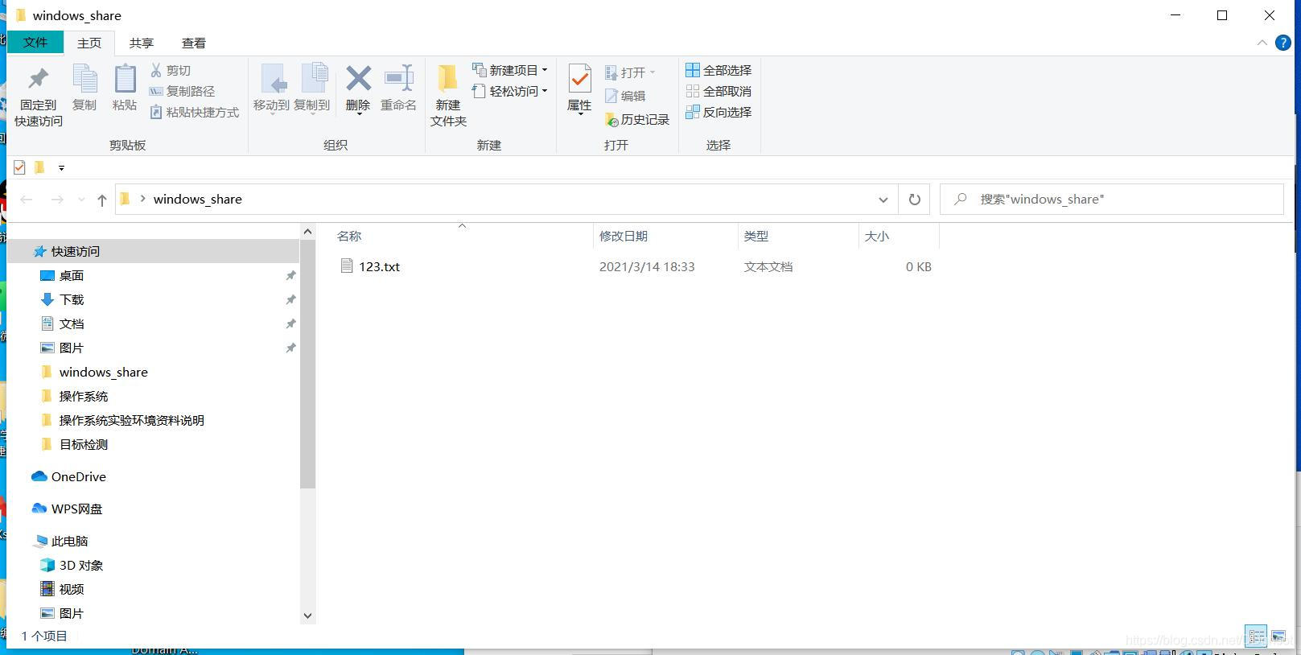Click windows_share breadcrumb in address bar

(197, 200)
